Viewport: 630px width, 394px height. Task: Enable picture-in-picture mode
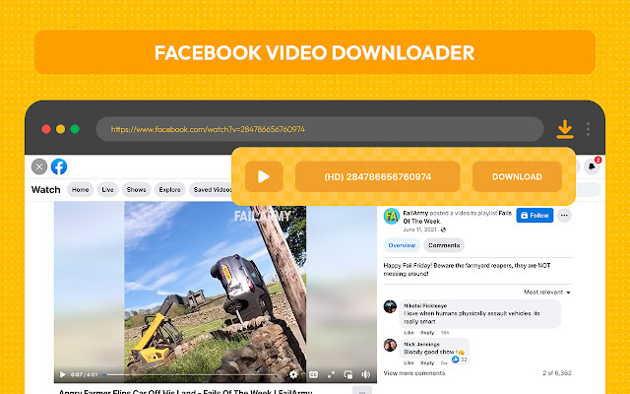pyautogui.click(x=348, y=374)
